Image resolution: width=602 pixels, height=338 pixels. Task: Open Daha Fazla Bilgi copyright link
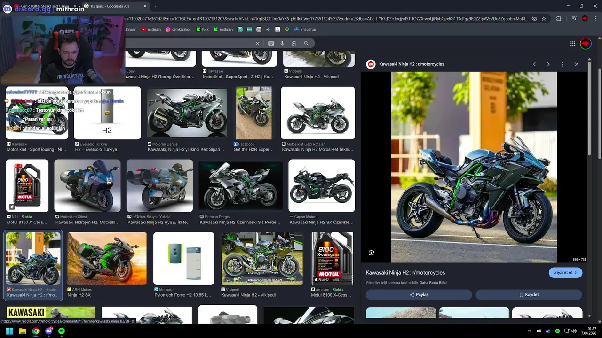click(x=433, y=283)
